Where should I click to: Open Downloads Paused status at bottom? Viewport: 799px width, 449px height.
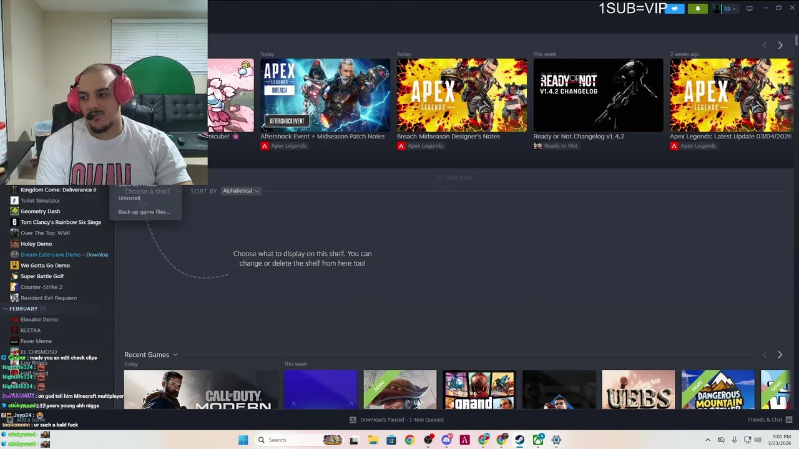[396, 420]
